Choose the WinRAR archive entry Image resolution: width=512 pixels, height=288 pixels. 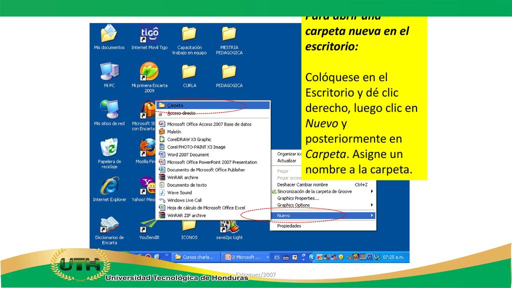213,177
